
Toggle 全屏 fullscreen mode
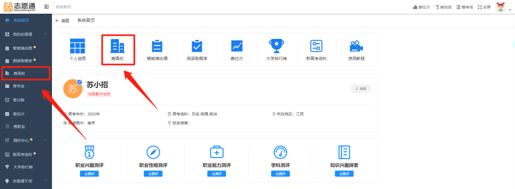484,7
